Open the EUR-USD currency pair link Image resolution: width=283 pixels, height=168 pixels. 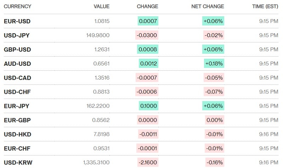click(x=17, y=21)
